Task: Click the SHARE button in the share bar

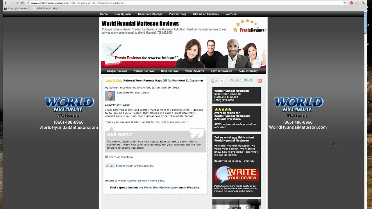Action: coord(237,80)
